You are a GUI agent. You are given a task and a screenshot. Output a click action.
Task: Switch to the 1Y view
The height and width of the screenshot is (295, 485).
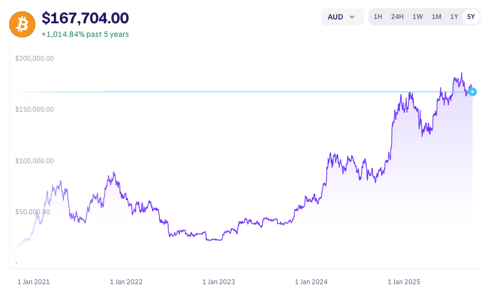pyautogui.click(x=454, y=17)
